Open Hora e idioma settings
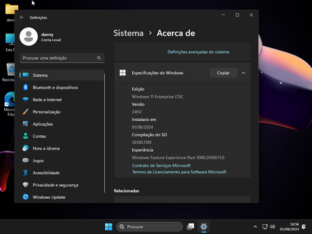Viewport: 312px width, 234px height. tap(62, 149)
